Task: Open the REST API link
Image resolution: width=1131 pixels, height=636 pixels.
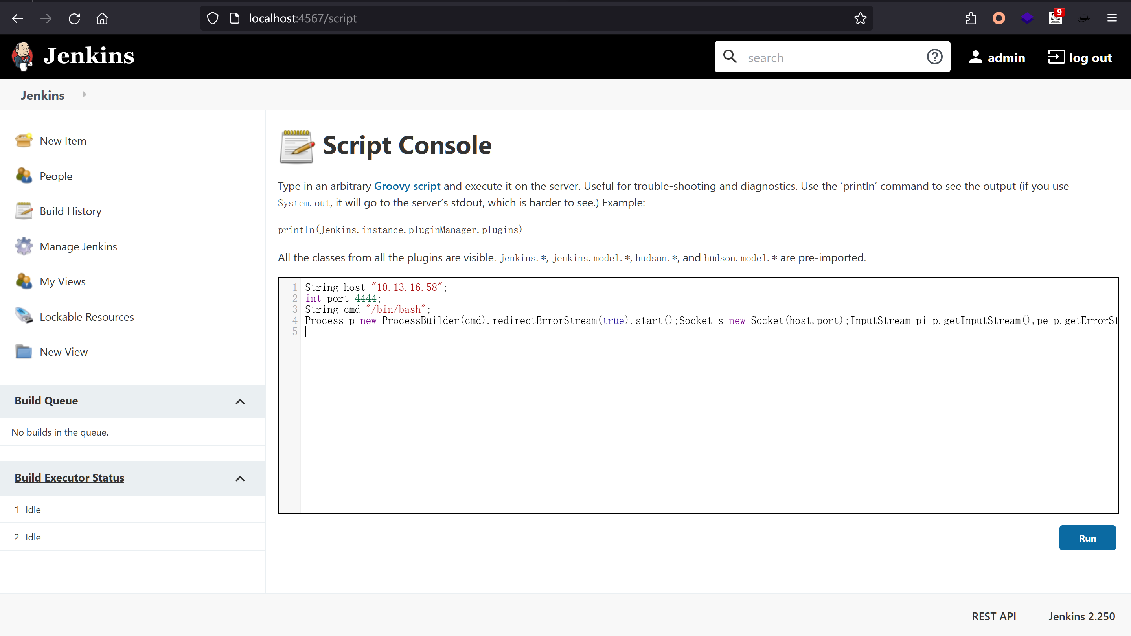Action: [993, 616]
